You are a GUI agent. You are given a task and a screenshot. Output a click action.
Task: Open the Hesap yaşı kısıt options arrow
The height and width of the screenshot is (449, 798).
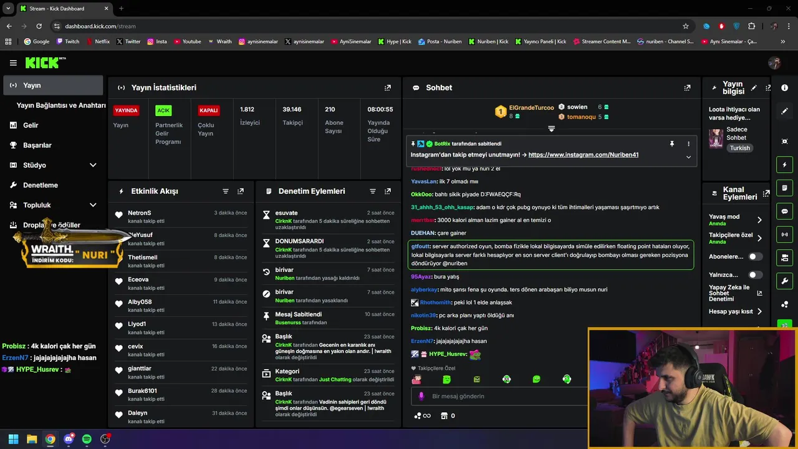click(759, 311)
